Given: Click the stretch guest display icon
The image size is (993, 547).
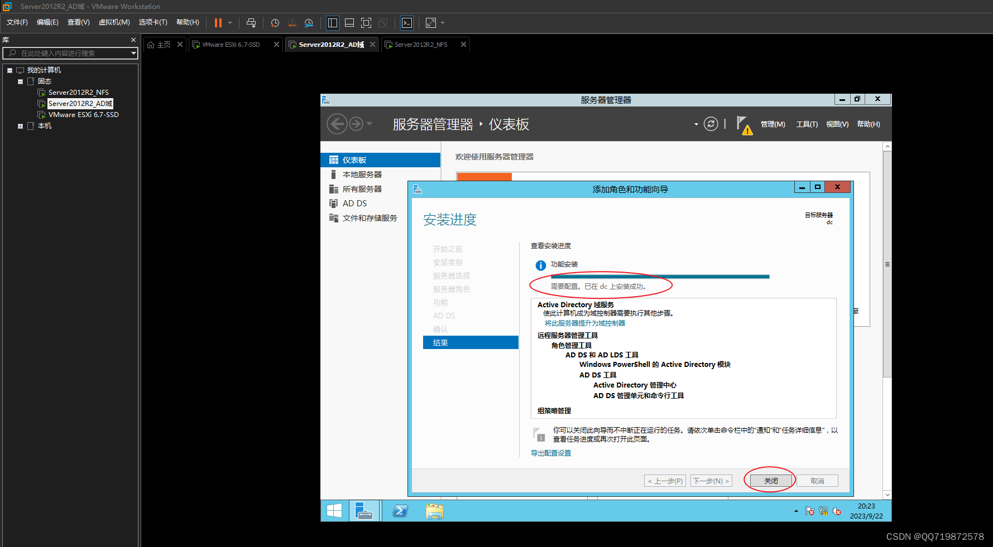Looking at the screenshot, I should [431, 23].
